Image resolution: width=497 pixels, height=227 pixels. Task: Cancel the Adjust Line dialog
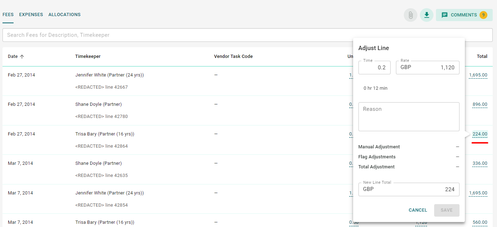tap(418, 210)
